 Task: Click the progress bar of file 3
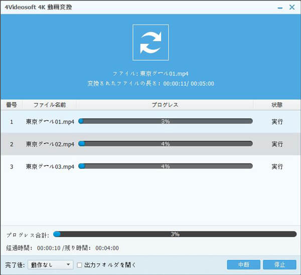166,166
